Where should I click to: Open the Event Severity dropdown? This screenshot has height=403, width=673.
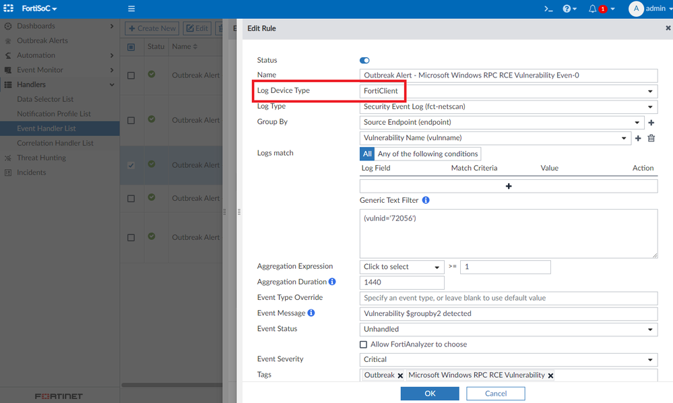click(509, 360)
